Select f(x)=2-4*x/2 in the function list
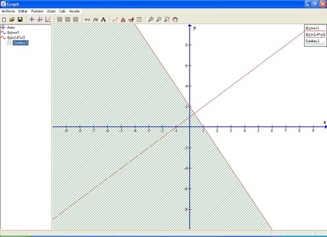 coord(16,38)
